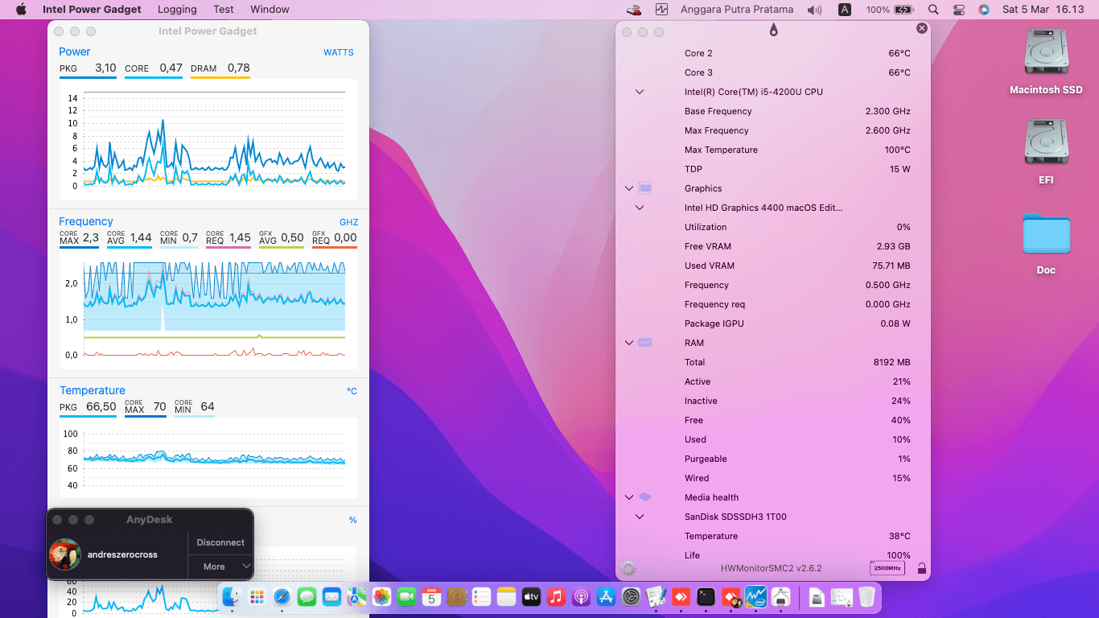Open Mail app in the Dock
The height and width of the screenshot is (618, 1099).
click(331, 597)
